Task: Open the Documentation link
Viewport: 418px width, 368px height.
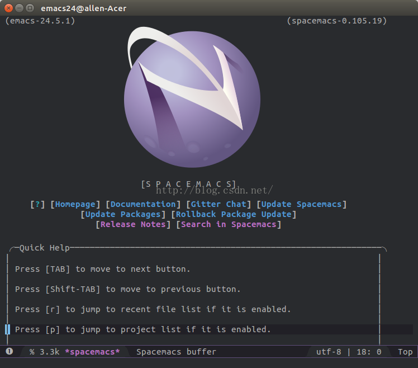Action: click(x=143, y=205)
